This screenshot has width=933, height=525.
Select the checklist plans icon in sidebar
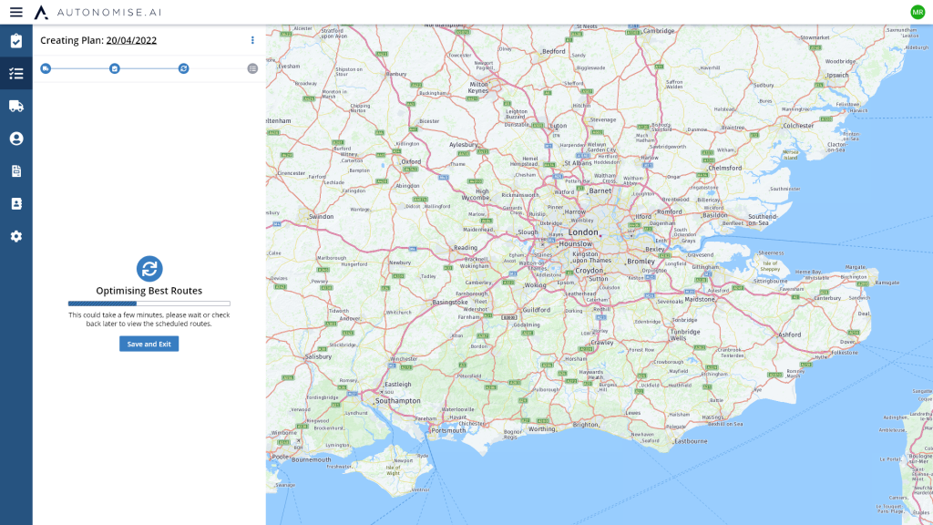click(15, 74)
